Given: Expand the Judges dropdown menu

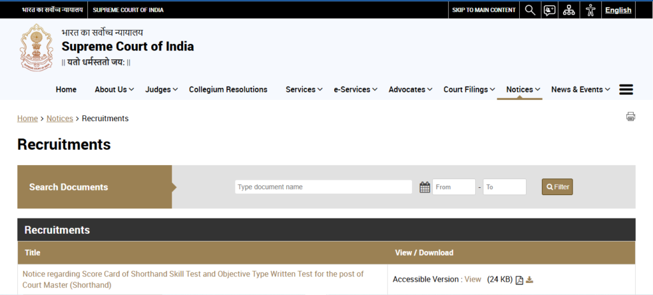Looking at the screenshot, I should [161, 90].
